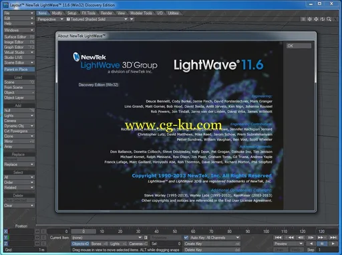Open the Image Editor
The width and height of the screenshot is (342, 255).
point(19,42)
